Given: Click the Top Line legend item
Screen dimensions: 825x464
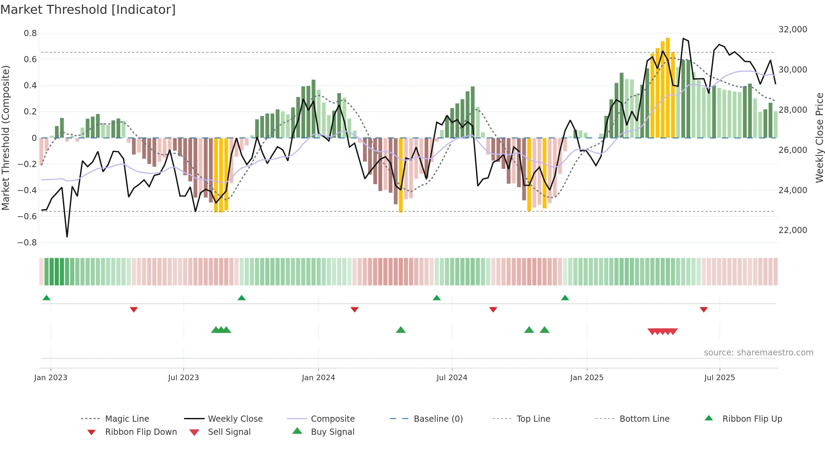Looking at the screenshot, I should 521,419.
